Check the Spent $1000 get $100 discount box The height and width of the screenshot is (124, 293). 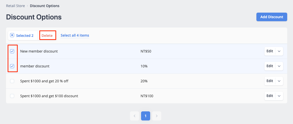coord(12,96)
